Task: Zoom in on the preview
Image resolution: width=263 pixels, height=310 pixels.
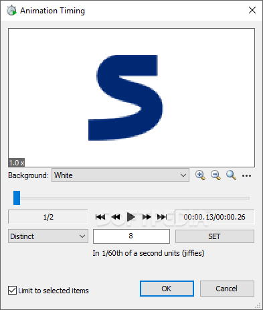Action: click(x=200, y=175)
